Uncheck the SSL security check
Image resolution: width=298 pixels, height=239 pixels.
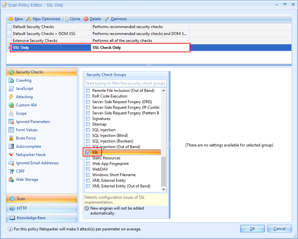[88, 152]
